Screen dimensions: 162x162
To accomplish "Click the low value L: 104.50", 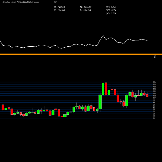I will tap(86, 10).
